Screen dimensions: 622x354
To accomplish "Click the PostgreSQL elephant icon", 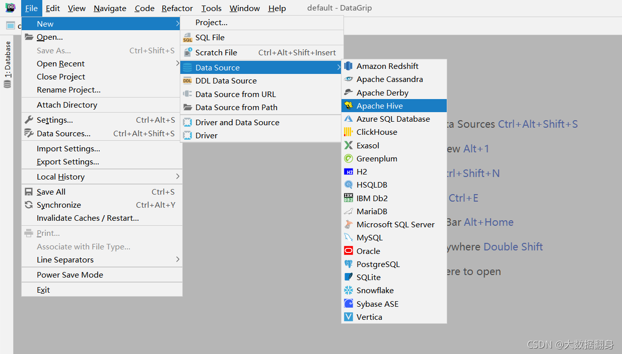I will pyautogui.click(x=349, y=264).
